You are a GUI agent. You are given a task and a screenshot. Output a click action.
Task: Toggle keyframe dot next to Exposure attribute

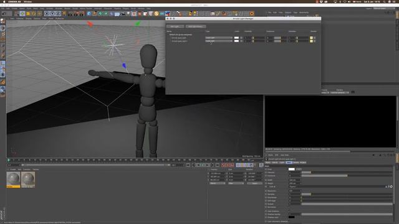[266, 175]
